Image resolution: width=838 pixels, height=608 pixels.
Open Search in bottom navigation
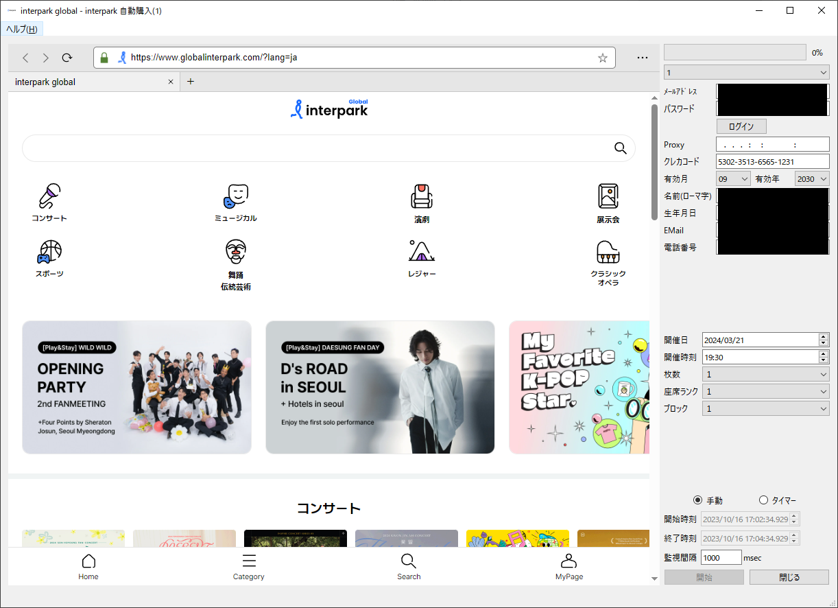(x=409, y=567)
